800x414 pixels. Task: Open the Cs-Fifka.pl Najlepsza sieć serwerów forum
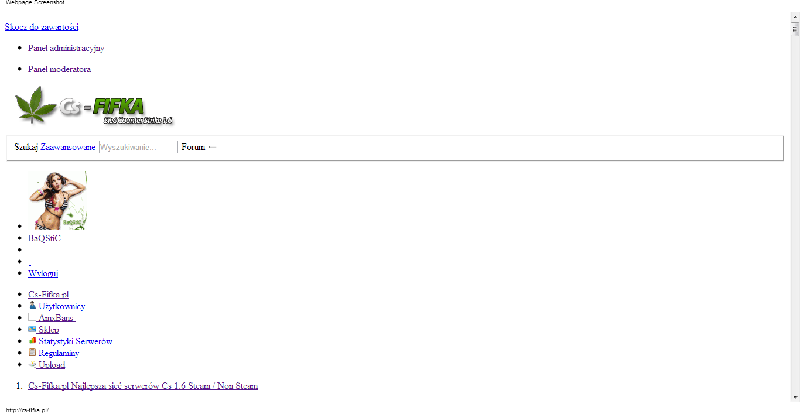point(143,385)
